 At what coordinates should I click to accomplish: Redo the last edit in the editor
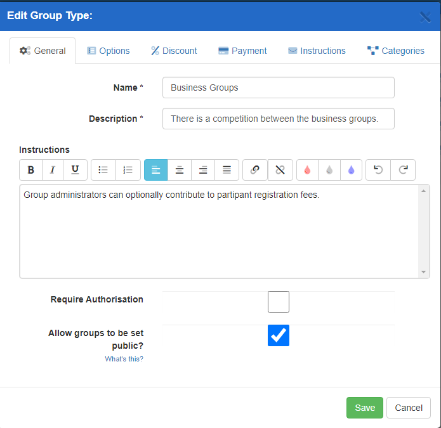coord(403,170)
